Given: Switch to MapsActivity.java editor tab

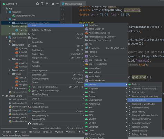Looking at the screenshot, I should (x=73, y=4).
